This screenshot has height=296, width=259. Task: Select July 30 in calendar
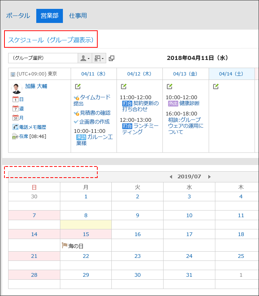click(137, 275)
